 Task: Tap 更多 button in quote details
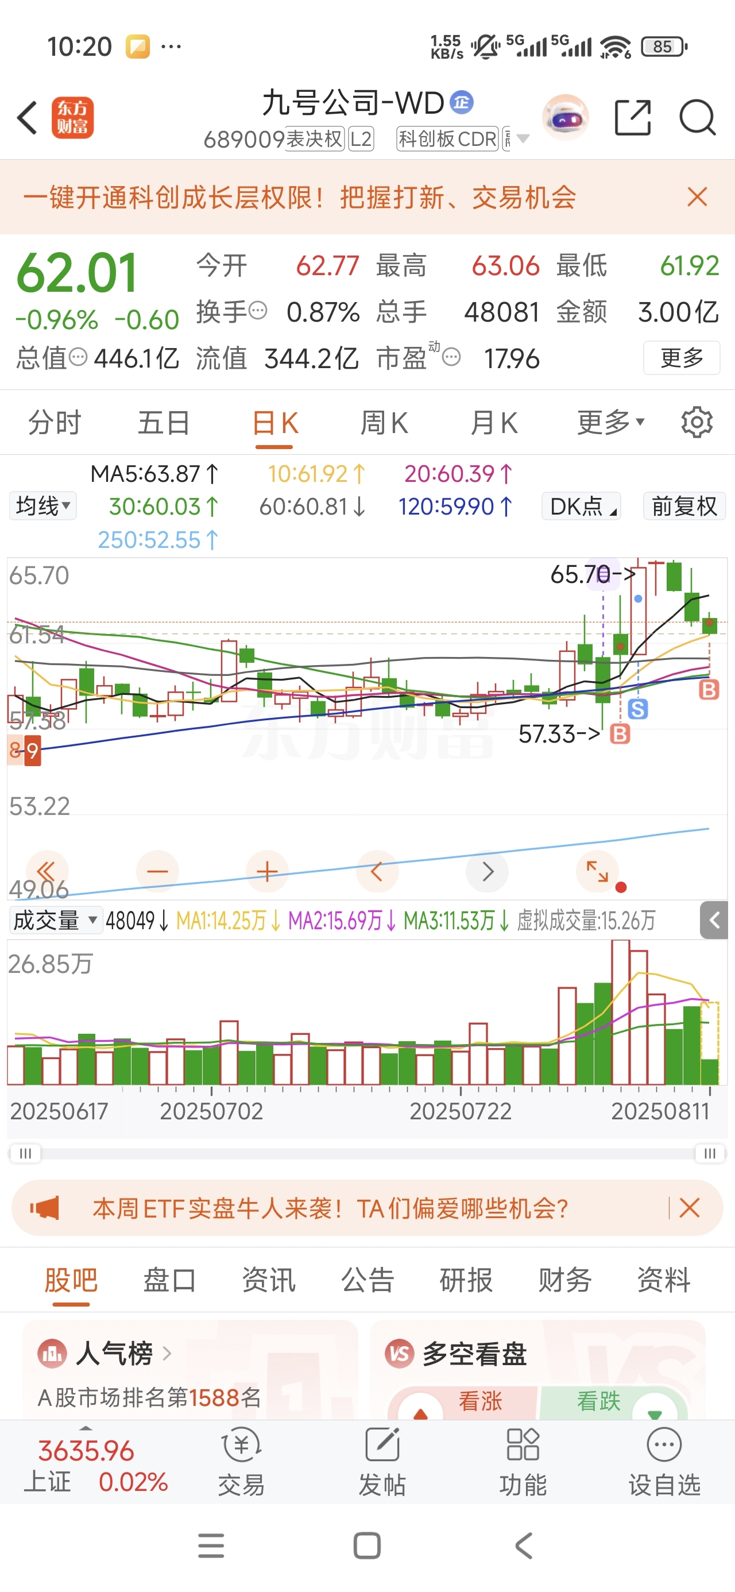click(x=682, y=357)
